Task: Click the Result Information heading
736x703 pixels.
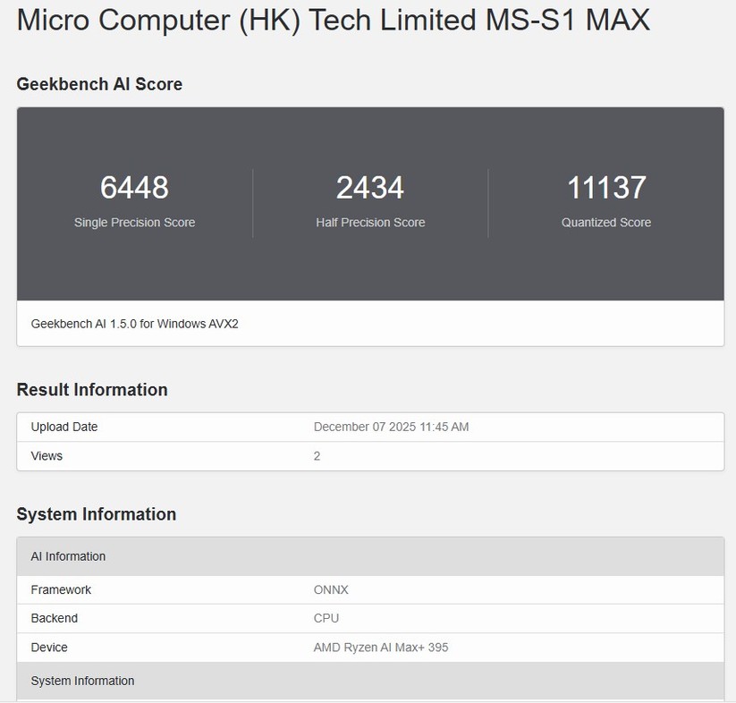Action: tap(92, 390)
